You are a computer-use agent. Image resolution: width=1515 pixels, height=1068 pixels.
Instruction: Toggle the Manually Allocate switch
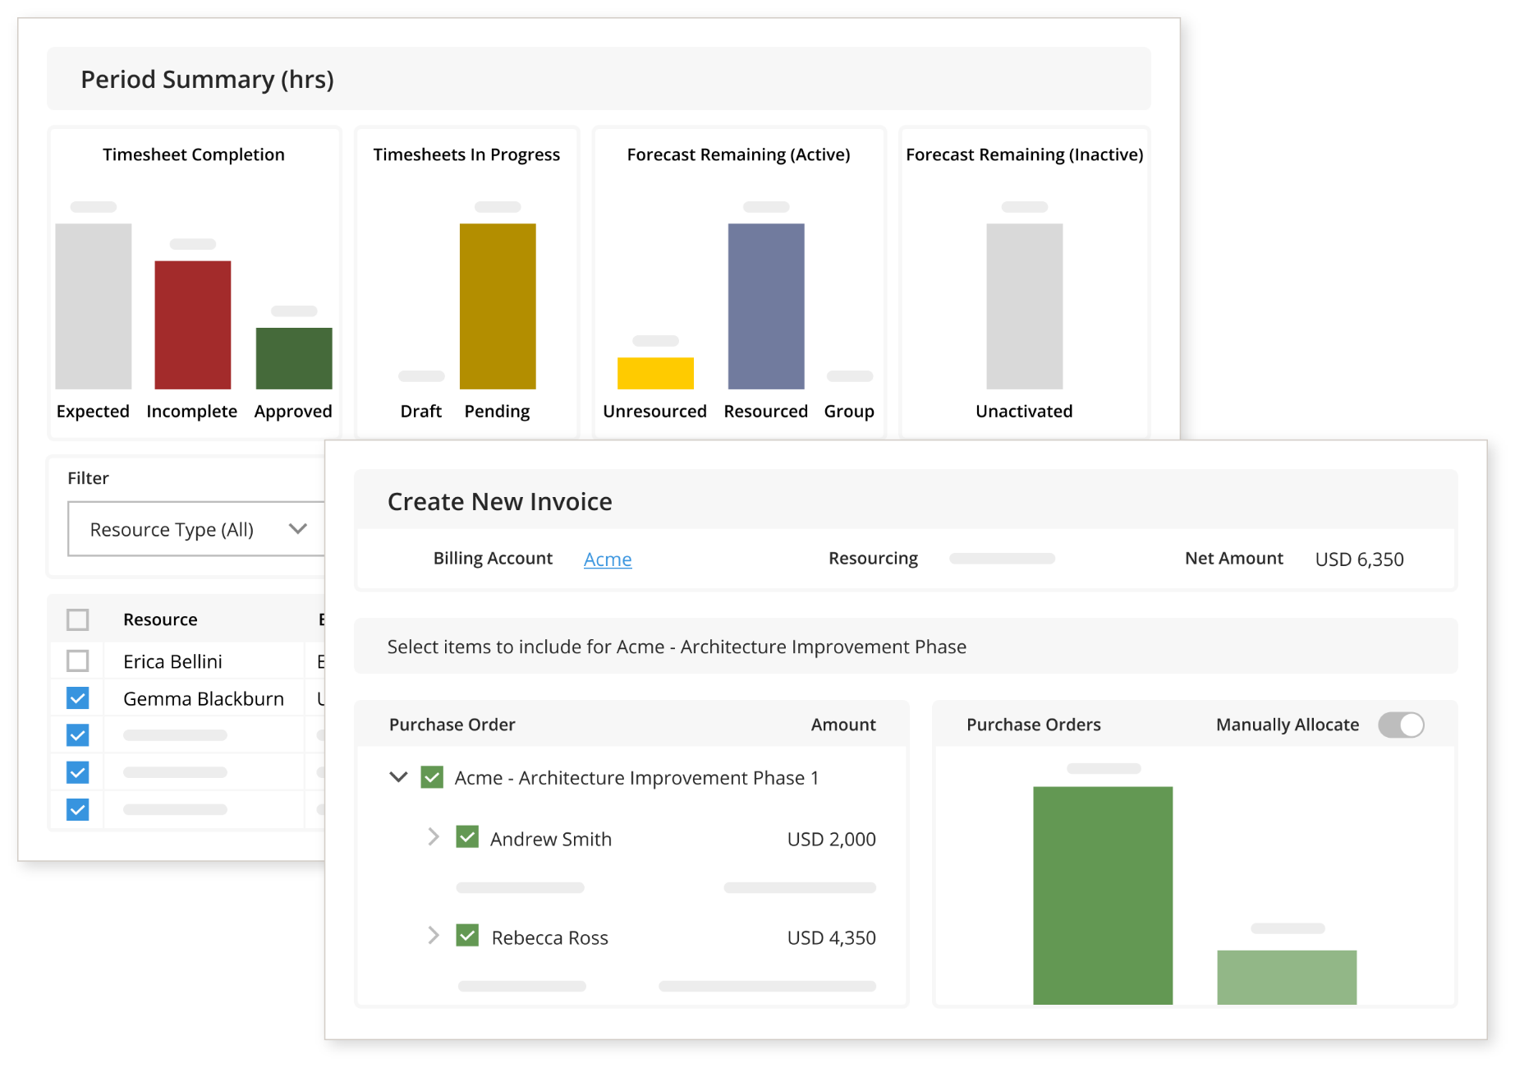(1401, 725)
